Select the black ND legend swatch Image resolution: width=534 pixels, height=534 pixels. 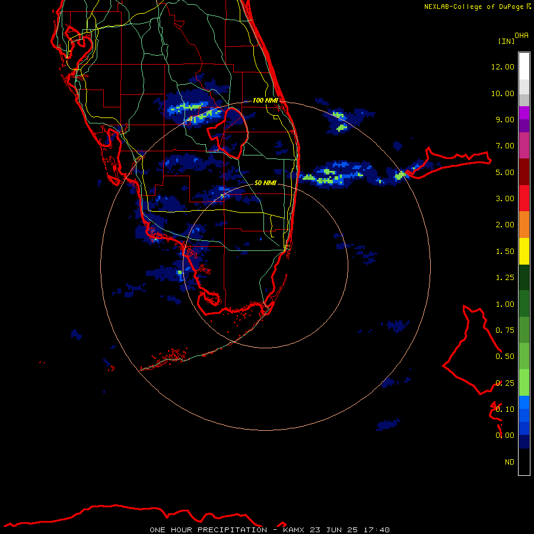(524, 462)
